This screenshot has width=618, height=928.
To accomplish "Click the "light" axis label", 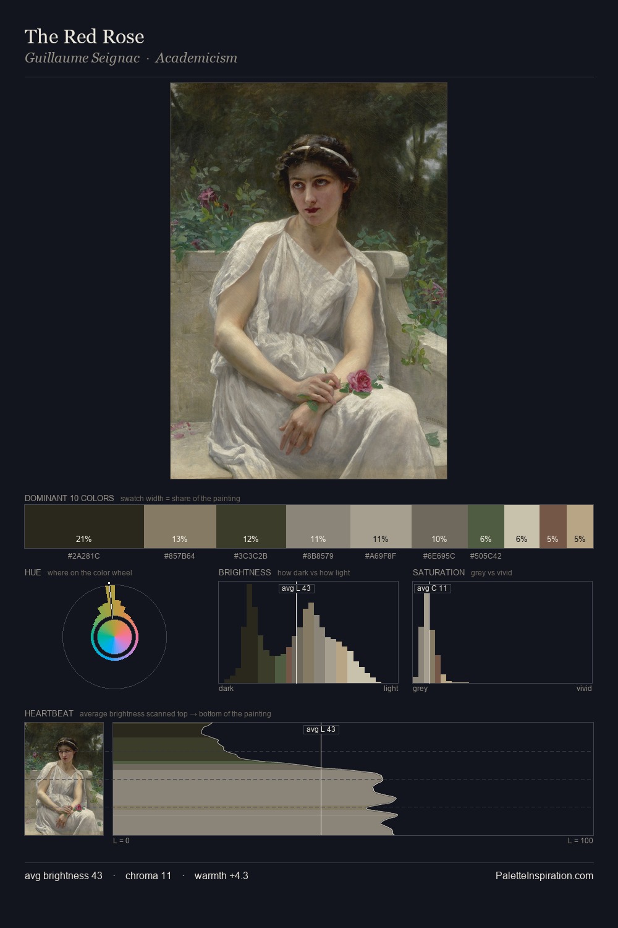I will (x=391, y=689).
